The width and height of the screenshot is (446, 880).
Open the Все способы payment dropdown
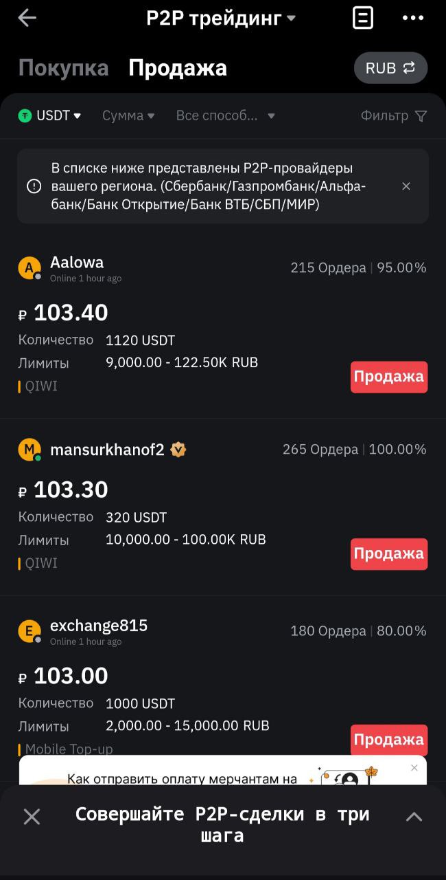point(225,116)
